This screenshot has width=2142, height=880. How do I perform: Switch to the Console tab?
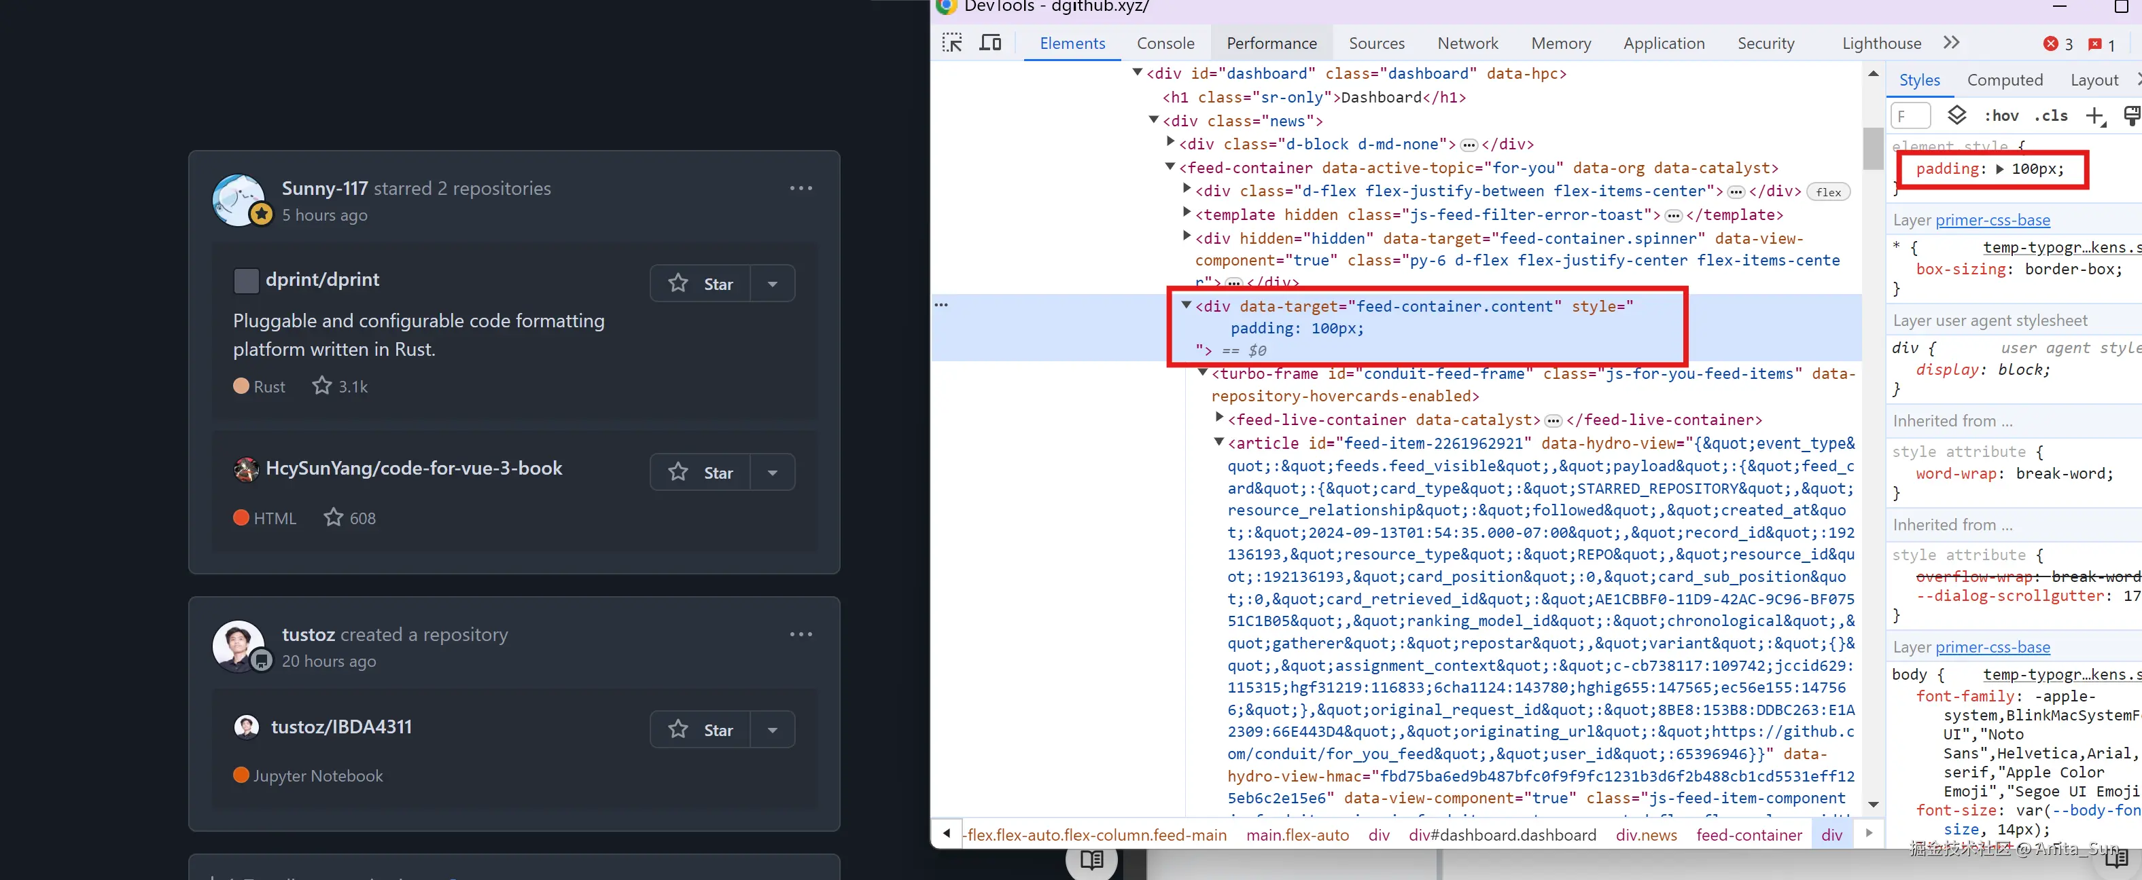tap(1165, 43)
